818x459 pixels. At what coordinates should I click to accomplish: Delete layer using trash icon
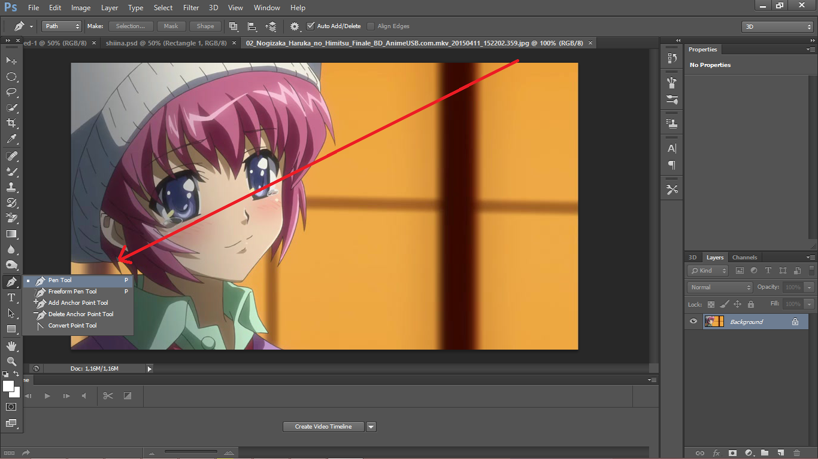click(796, 453)
